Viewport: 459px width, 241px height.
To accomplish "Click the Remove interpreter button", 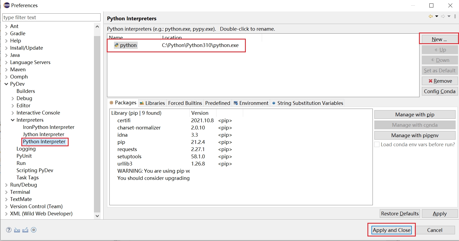I will [x=440, y=81].
